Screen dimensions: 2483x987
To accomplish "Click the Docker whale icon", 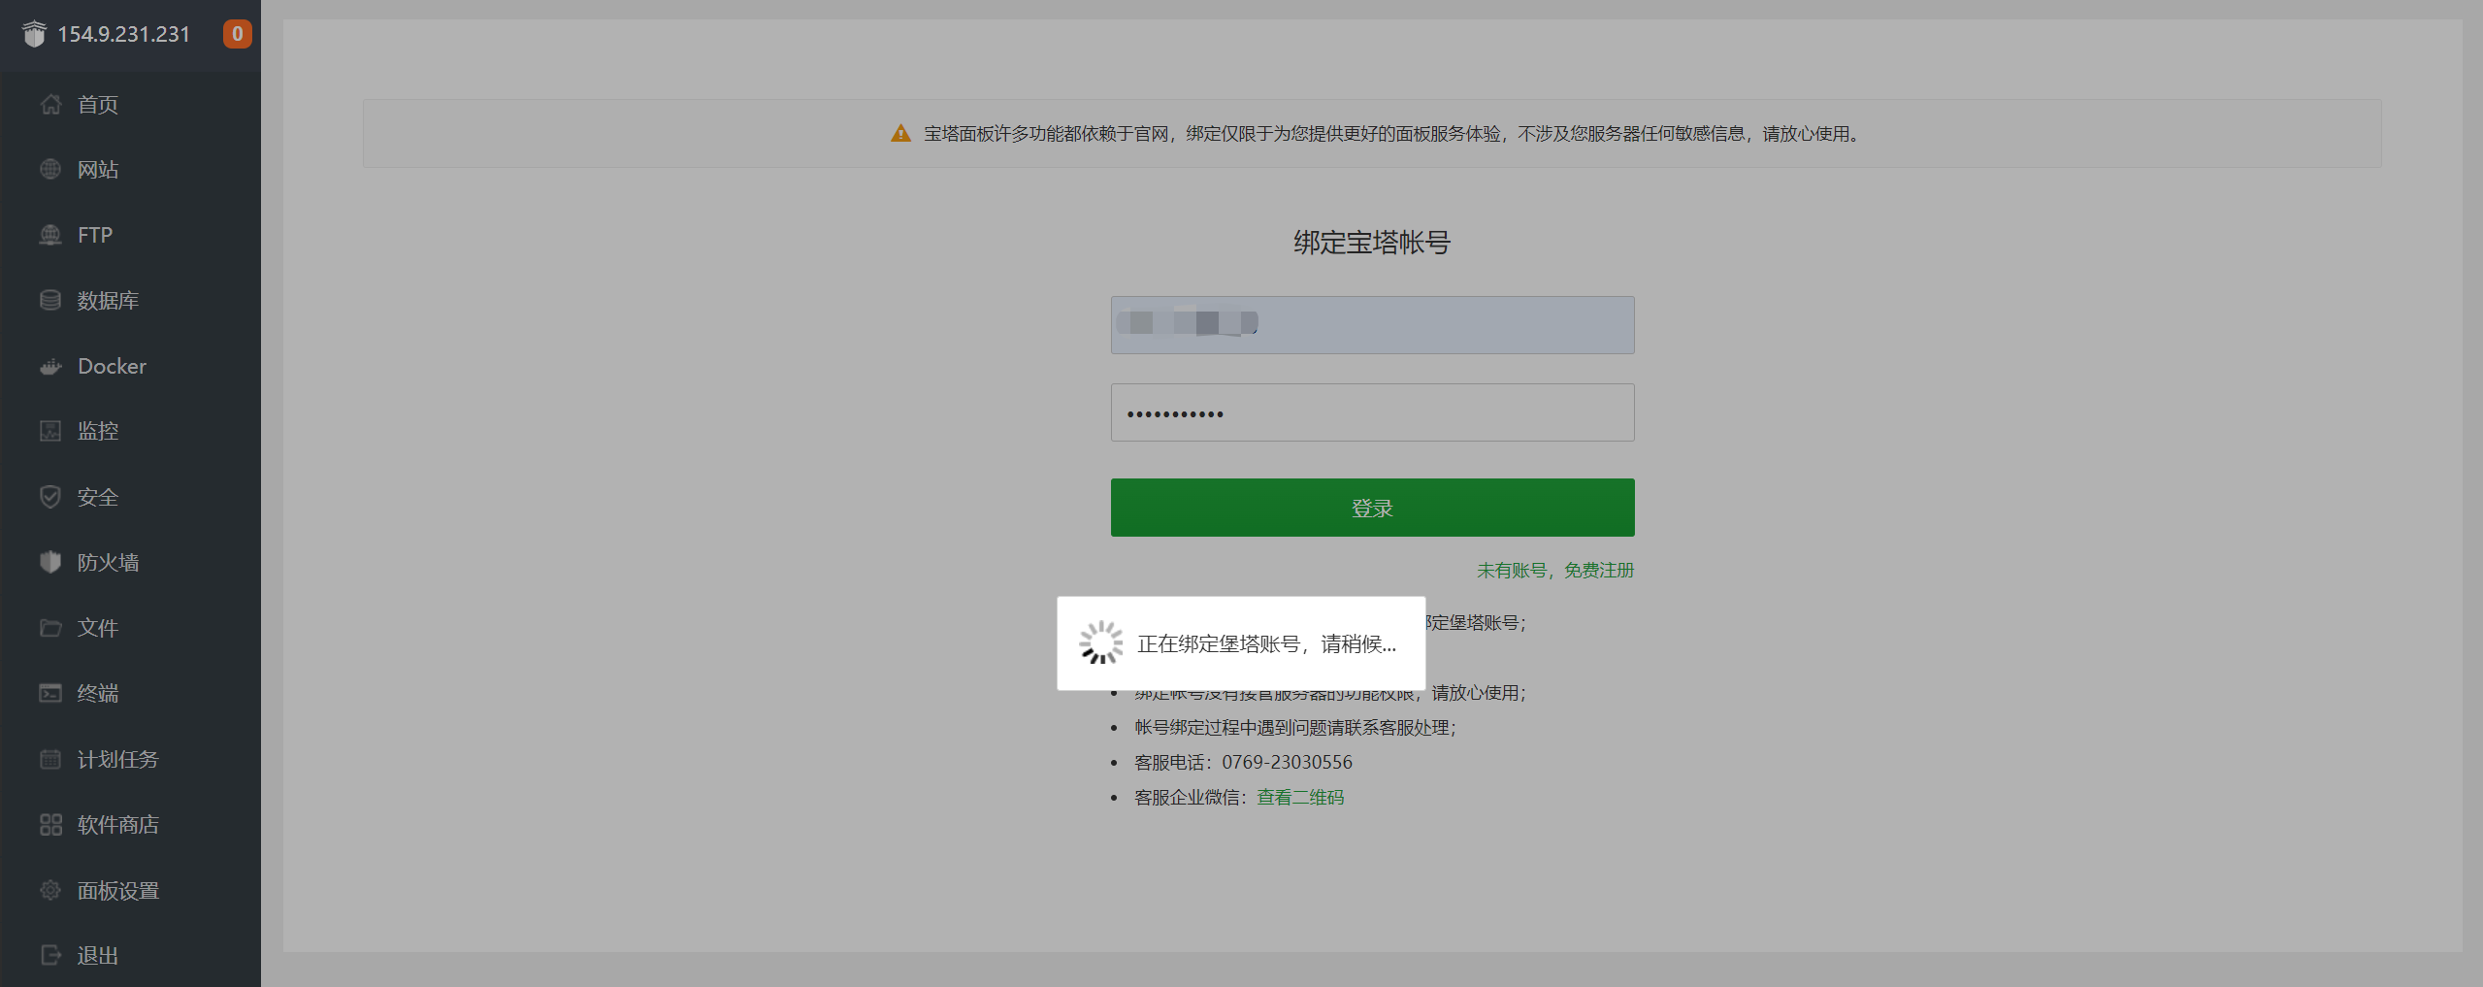I will [x=50, y=367].
